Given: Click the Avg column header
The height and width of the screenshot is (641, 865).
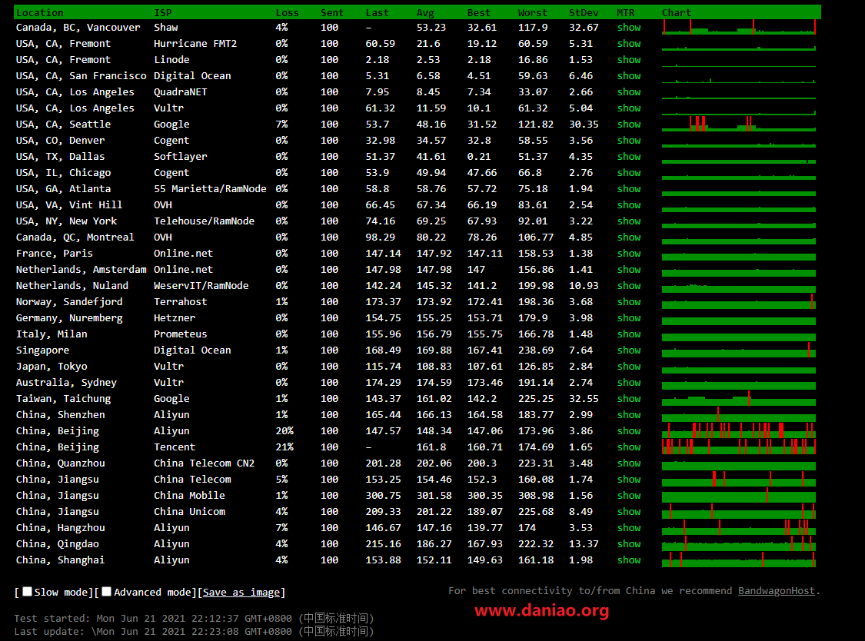Looking at the screenshot, I should point(425,12).
